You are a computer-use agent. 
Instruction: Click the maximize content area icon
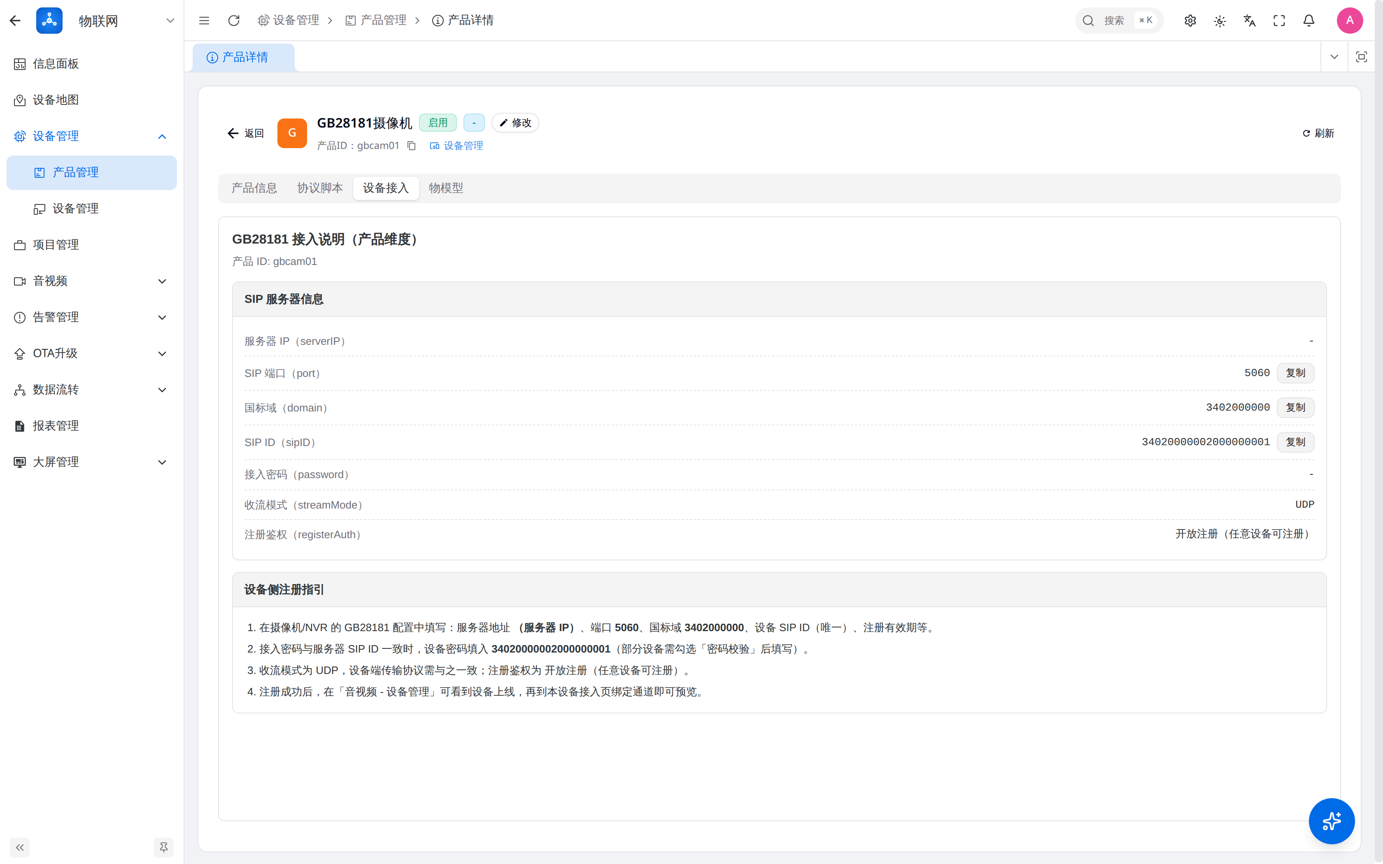tap(1361, 57)
